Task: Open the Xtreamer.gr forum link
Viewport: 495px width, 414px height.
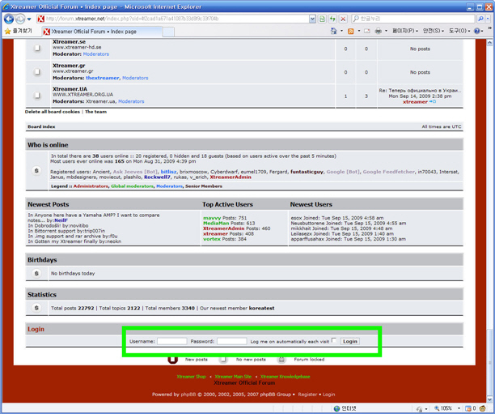Action: [x=69, y=66]
